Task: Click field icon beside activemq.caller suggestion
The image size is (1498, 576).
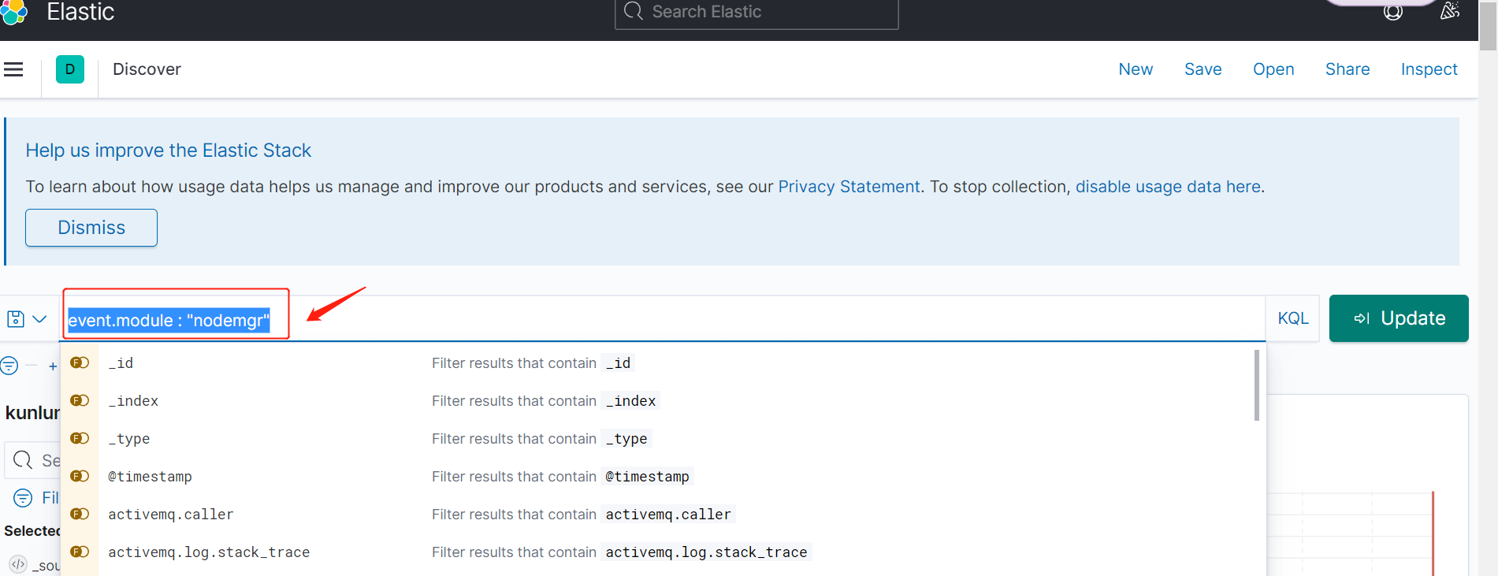Action: coord(80,514)
